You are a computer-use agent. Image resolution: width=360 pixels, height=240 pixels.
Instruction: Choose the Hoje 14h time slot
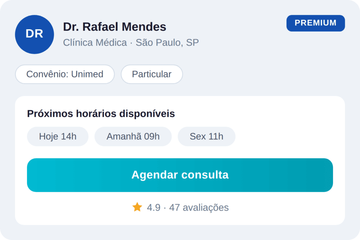point(57,136)
